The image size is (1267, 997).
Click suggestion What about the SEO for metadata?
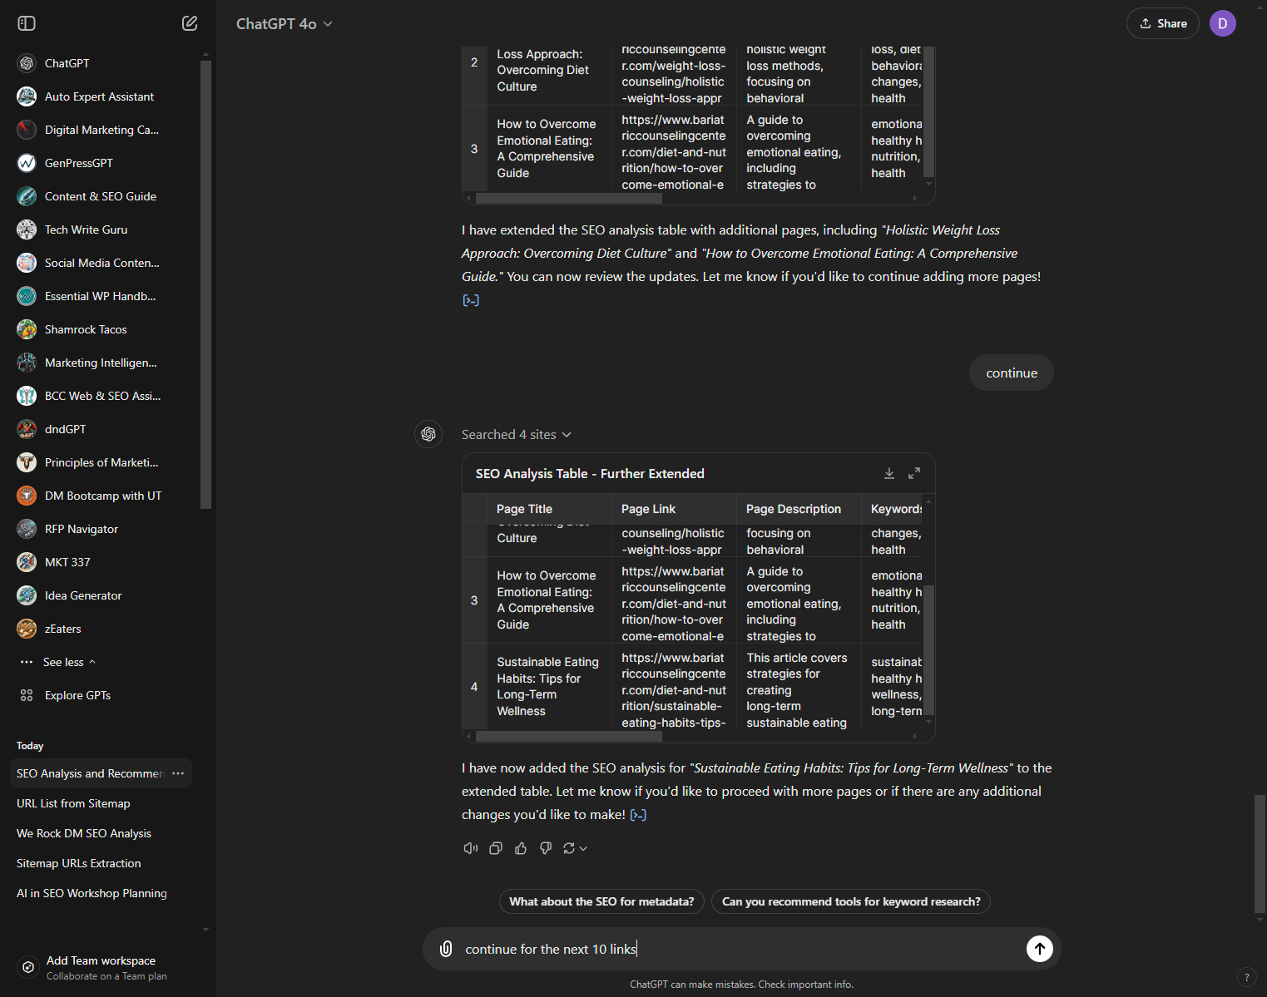601,901
